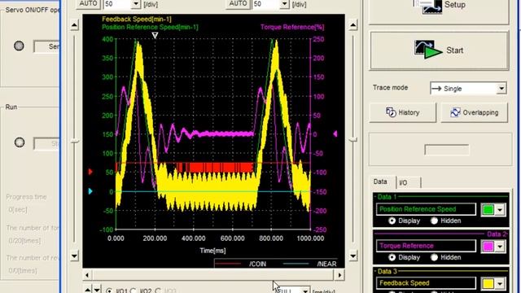521x293 pixels.
Task: Open the Overlapping traces view
Action: (474, 112)
